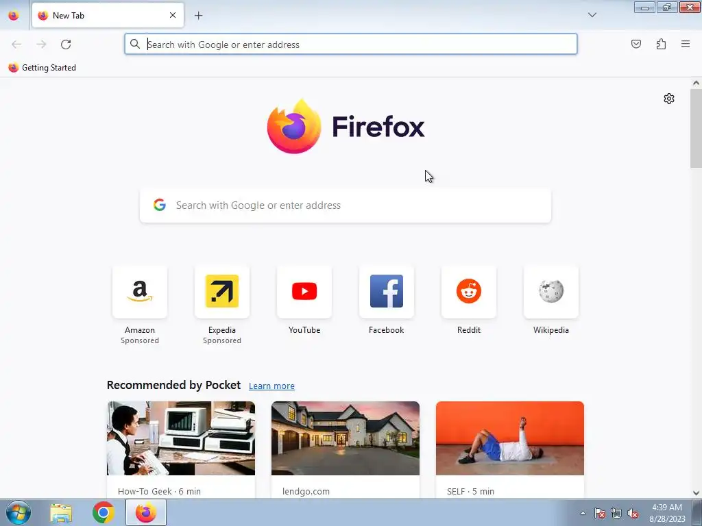Open the taskbar clock showing 4:39 AM
Screen dimensions: 702x526
(667, 513)
